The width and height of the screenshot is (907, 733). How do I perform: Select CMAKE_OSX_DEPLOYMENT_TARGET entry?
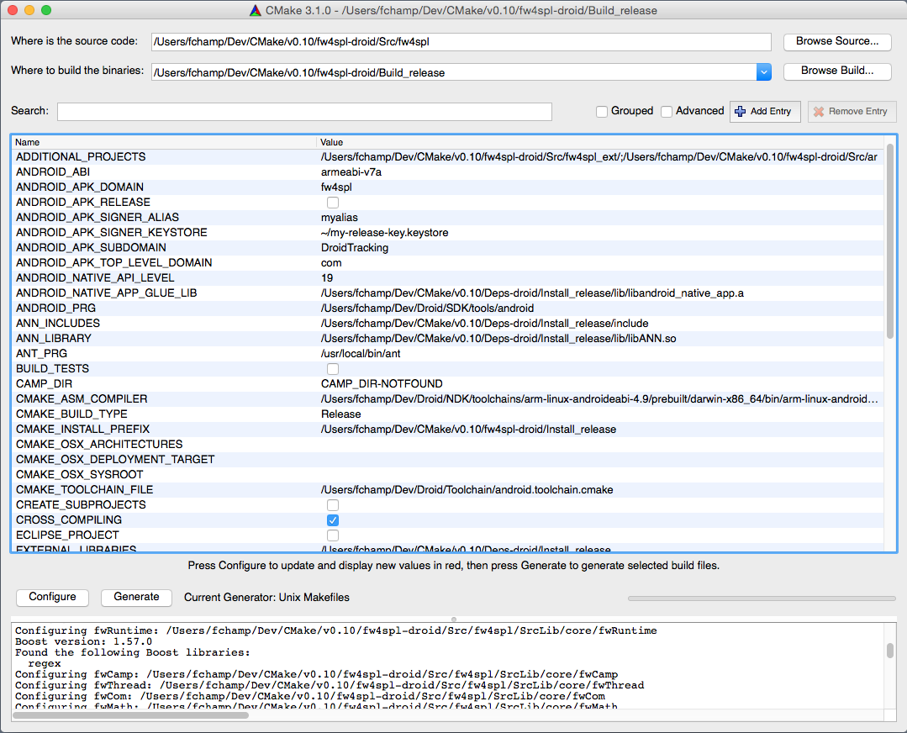(x=115, y=459)
